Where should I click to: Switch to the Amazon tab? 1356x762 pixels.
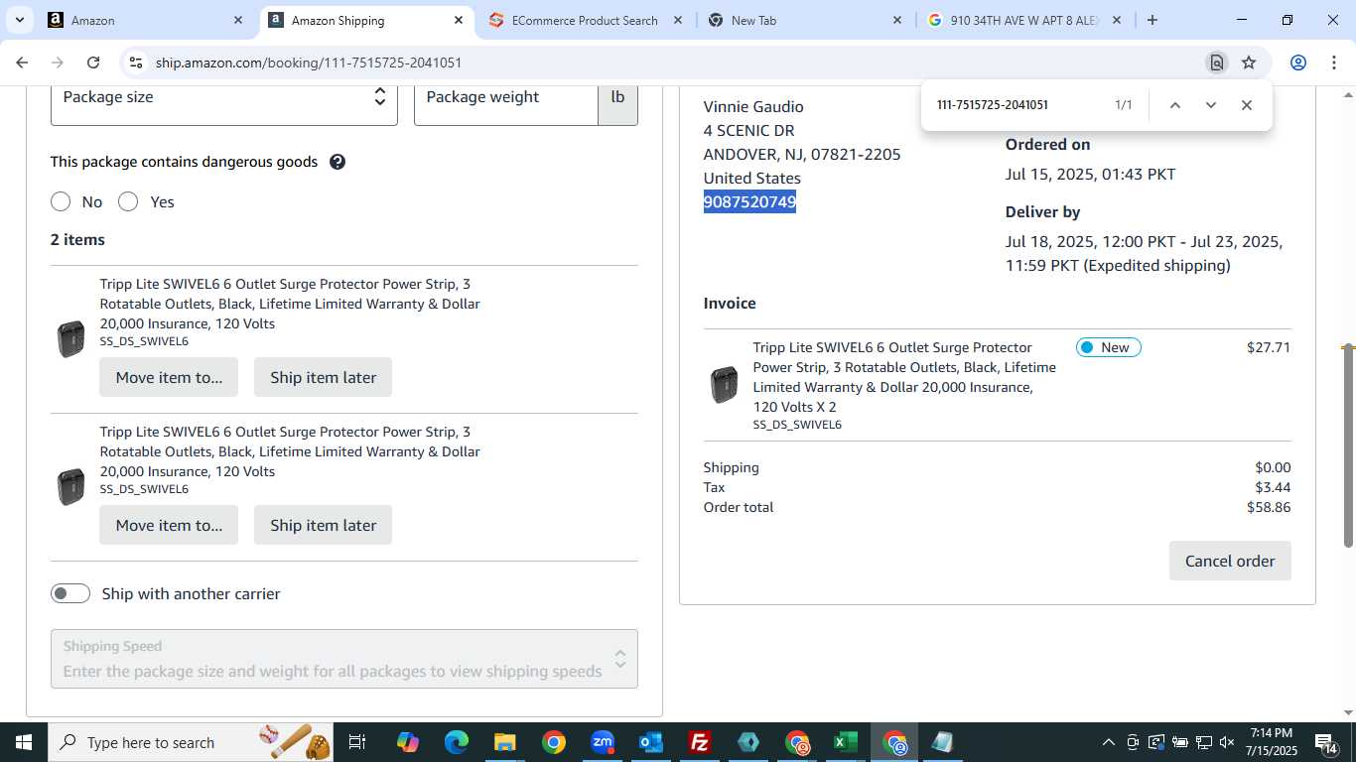tap(147, 20)
